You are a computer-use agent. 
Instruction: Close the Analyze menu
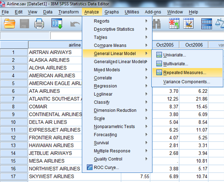coord(91,12)
